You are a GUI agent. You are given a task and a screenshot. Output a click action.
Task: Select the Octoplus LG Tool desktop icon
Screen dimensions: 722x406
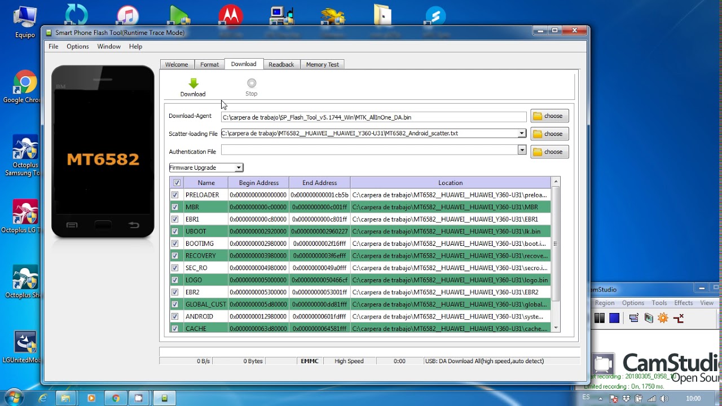pos(24,217)
